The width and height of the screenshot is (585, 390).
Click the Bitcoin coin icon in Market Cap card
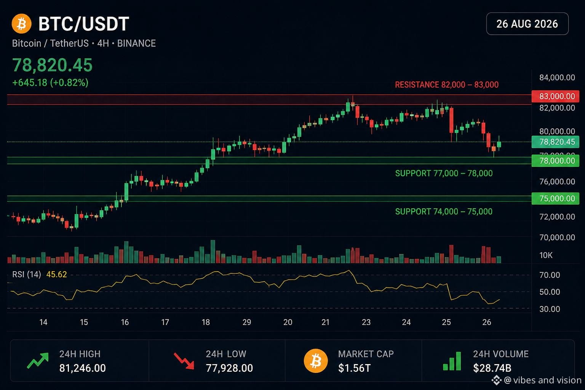[316, 361]
